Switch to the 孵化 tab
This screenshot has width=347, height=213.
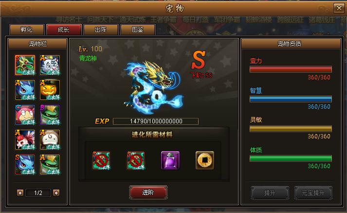pos(27,30)
